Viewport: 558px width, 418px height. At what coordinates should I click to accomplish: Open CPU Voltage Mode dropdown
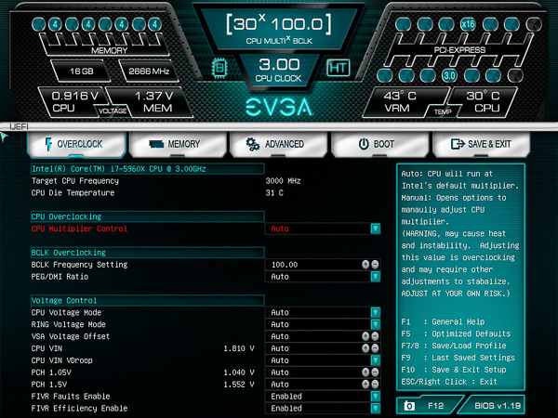coord(375,312)
